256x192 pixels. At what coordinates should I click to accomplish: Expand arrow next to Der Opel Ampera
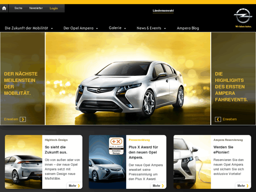[x=97, y=29]
